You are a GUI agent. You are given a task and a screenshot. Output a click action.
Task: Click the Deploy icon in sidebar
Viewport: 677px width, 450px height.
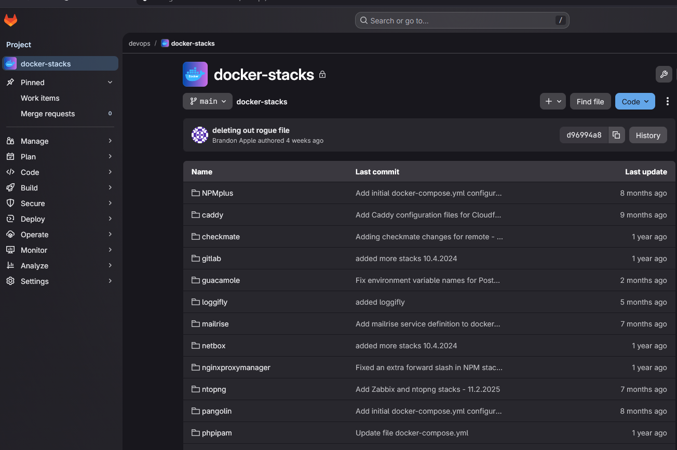[10, 219]
